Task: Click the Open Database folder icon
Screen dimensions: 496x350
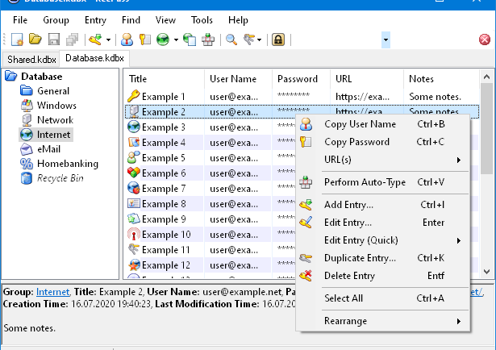Action: [35, 39]
